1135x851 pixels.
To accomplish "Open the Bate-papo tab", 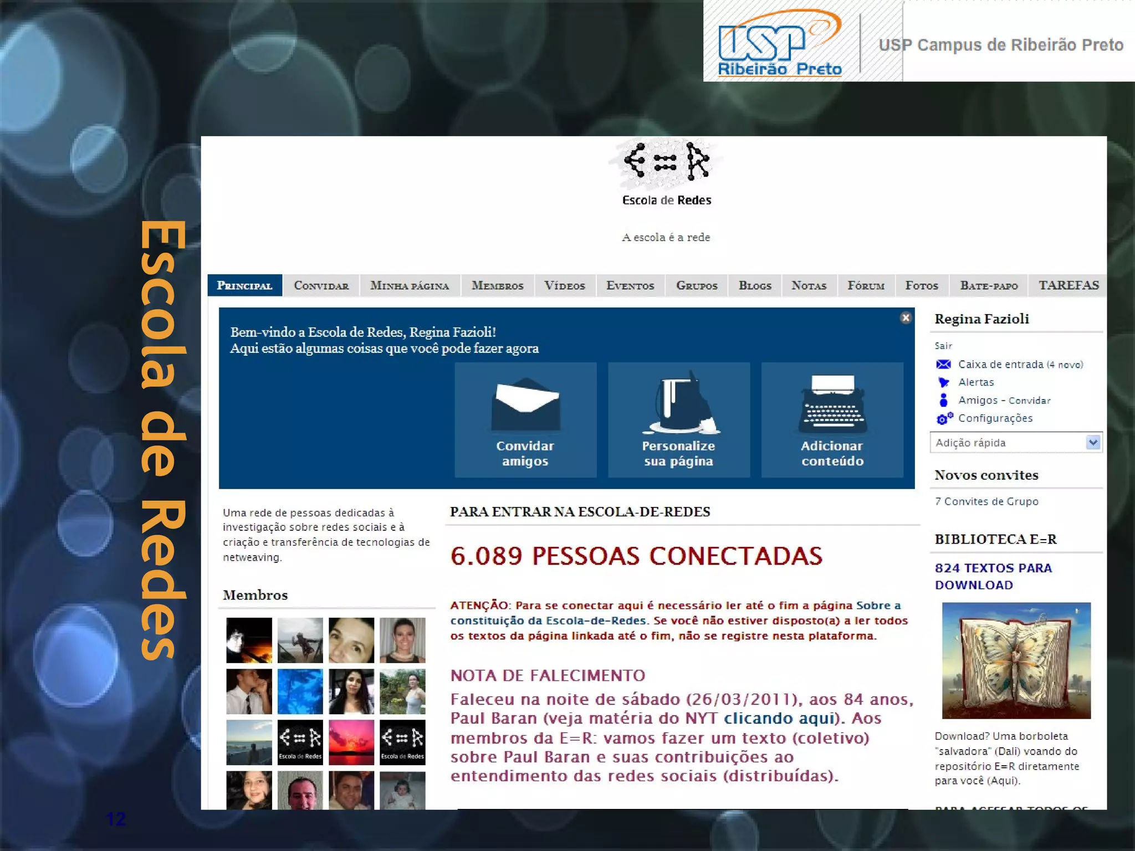I will (x=989, y=286).
